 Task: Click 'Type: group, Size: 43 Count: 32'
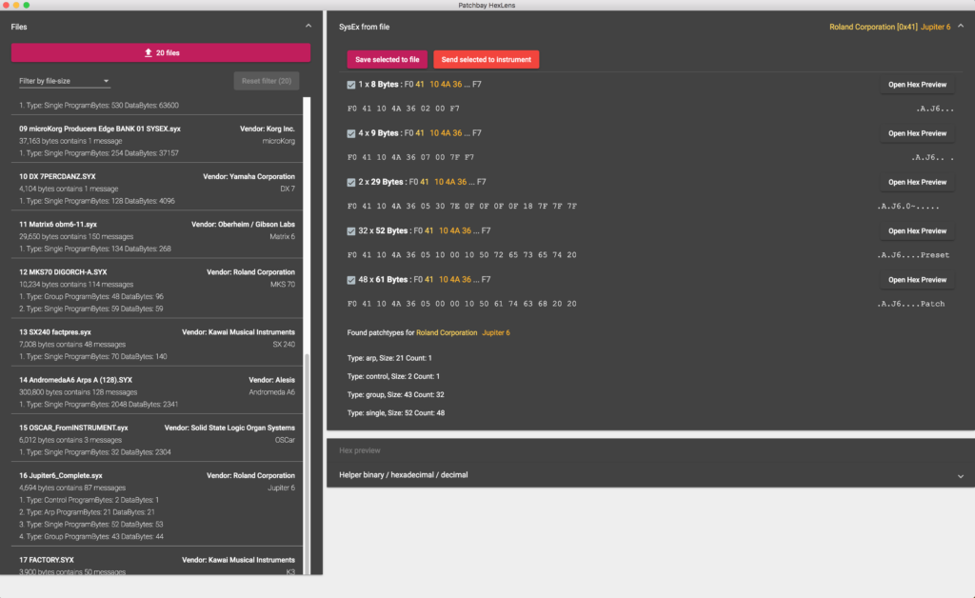pos(395,395)
